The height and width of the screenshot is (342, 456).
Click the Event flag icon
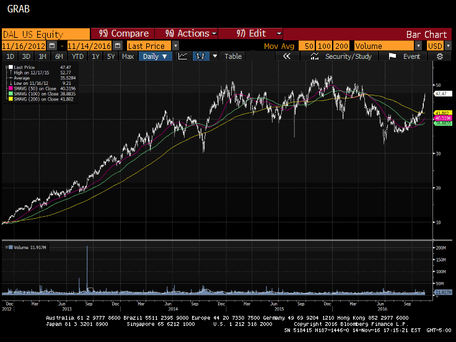tap(392, 56)
